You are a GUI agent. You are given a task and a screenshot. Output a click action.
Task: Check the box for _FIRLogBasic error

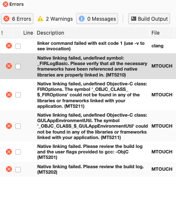pyautogui.click(x=18, y=66)
